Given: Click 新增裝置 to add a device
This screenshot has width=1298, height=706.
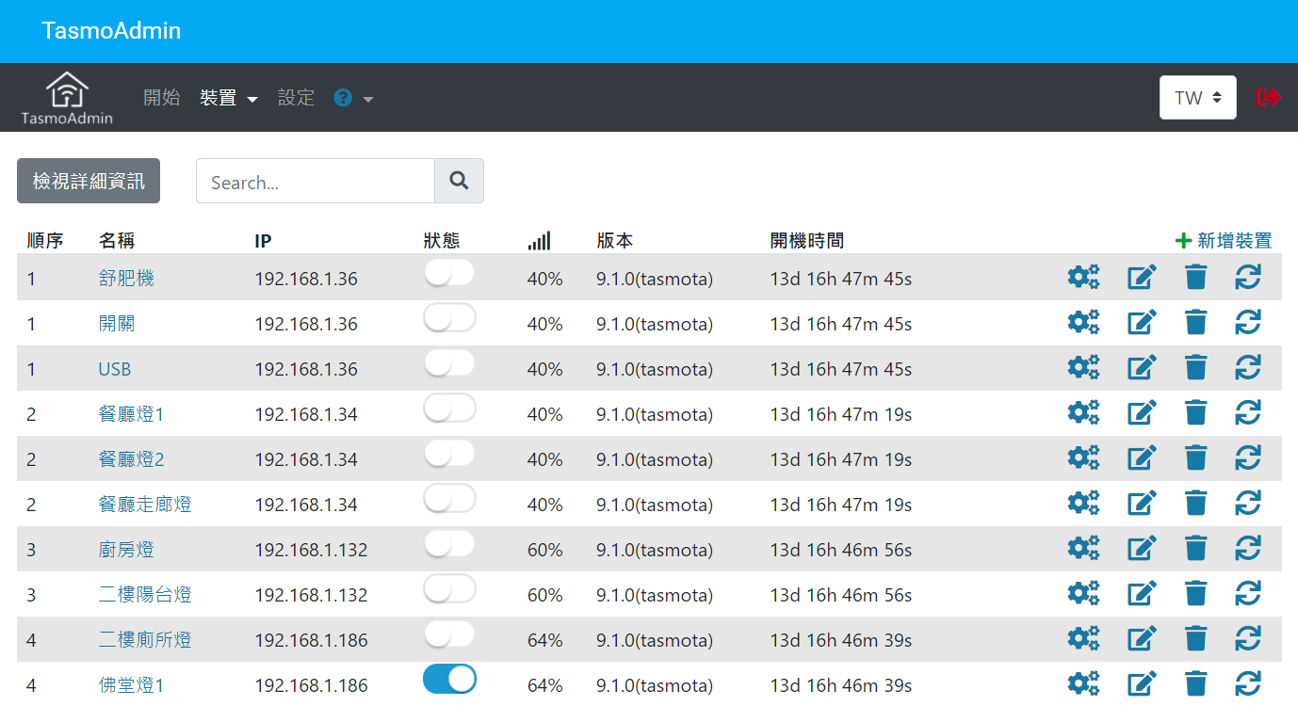Looking at the screenshot, I should point(1224,241).
